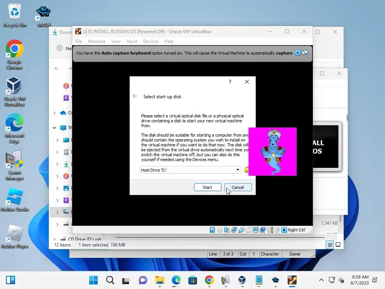385x289 pixels.
Task: Expand the Documents folder under This PC
Action: (57, 152)
